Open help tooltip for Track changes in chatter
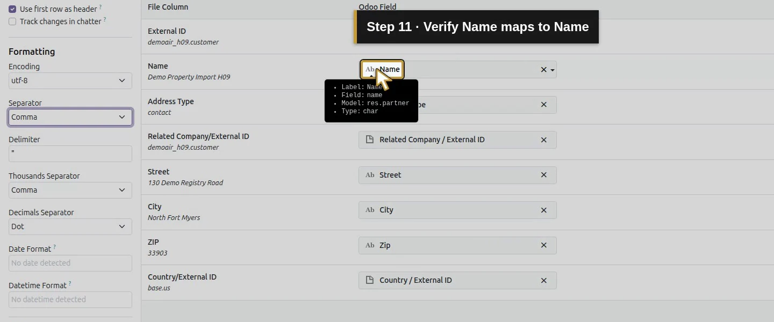Screen dimensions: 774x322 click(105, 20)
